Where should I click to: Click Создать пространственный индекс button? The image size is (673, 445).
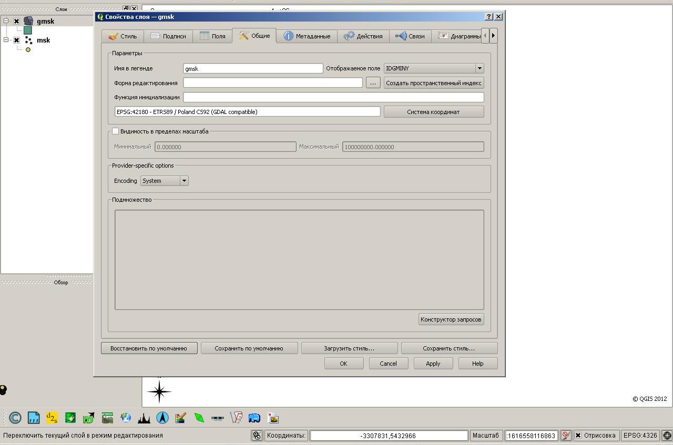click(x=434, y=83)
